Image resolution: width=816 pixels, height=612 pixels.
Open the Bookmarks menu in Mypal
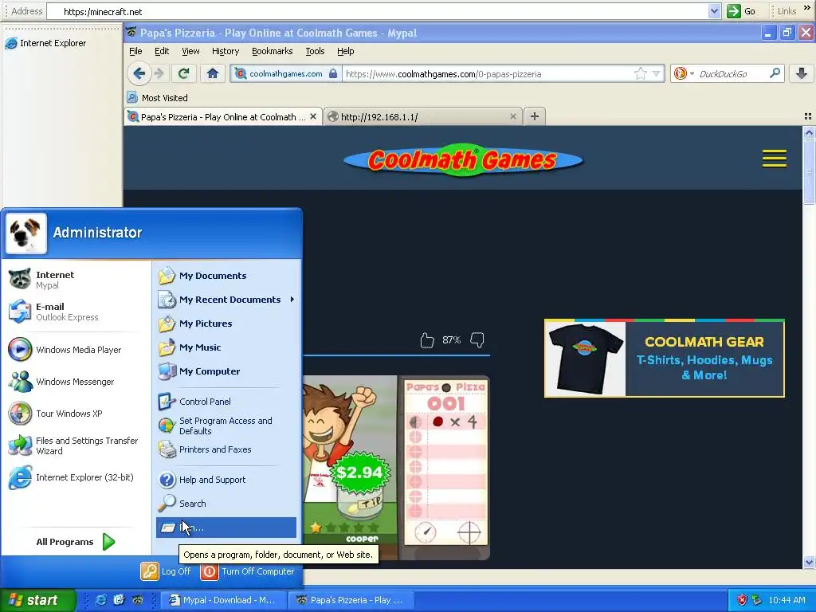pos(273,51)
